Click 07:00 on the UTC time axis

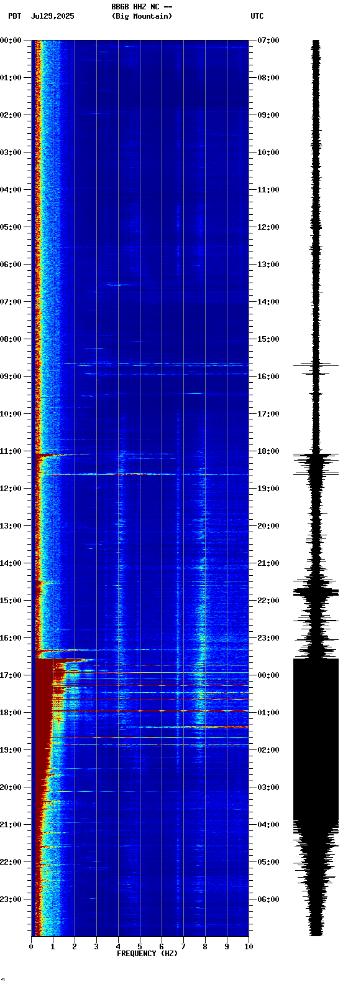268,40
